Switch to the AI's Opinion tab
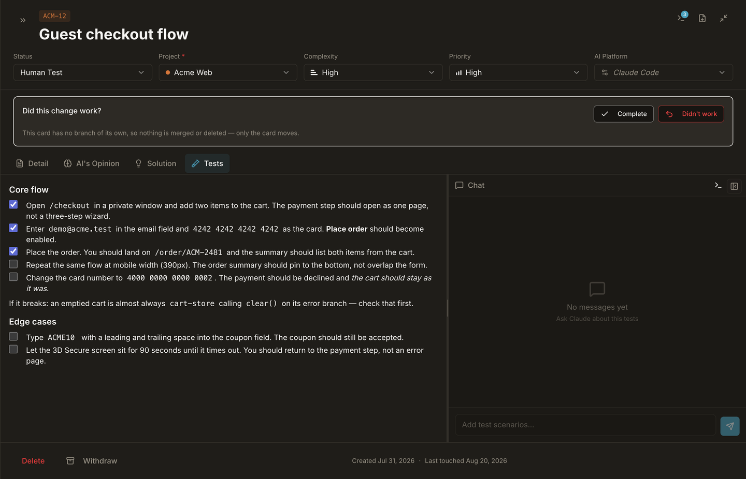746x479 pixels. click(x=91, y=163)
